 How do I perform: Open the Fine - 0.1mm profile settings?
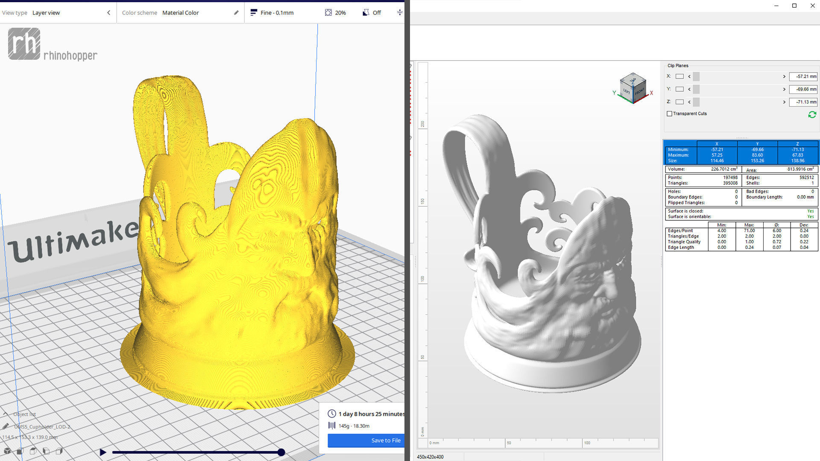click(272, 13)
